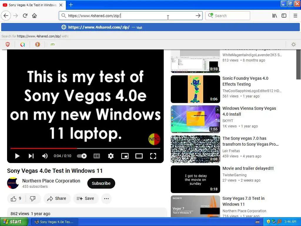Open Movie and trailer delayed!!! video
The height and width of the screenshot is (226, 301).
point(248,168)
